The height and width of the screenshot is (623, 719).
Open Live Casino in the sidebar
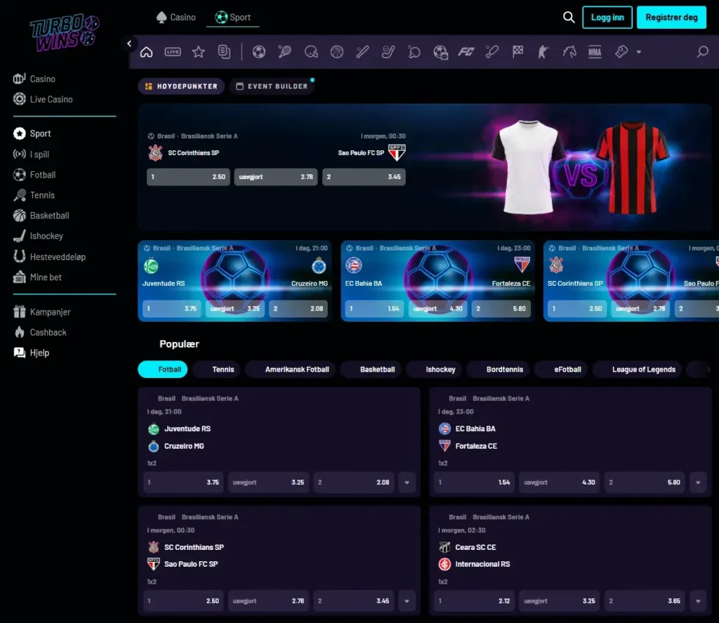coord(43,99)
